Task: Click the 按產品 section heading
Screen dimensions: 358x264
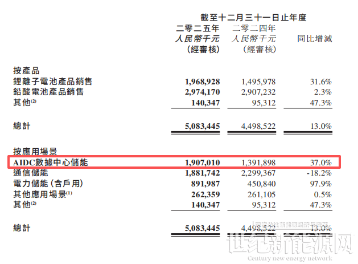Action: 26,71
